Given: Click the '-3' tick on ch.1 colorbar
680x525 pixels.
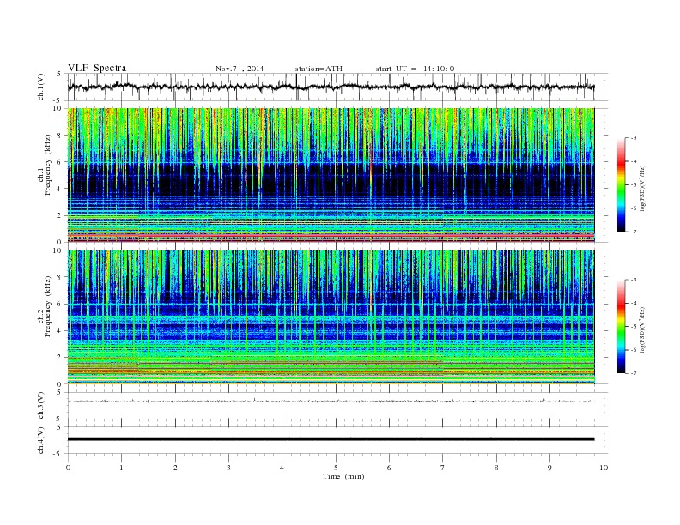Looking at the screenshot, I should (634, 138).
